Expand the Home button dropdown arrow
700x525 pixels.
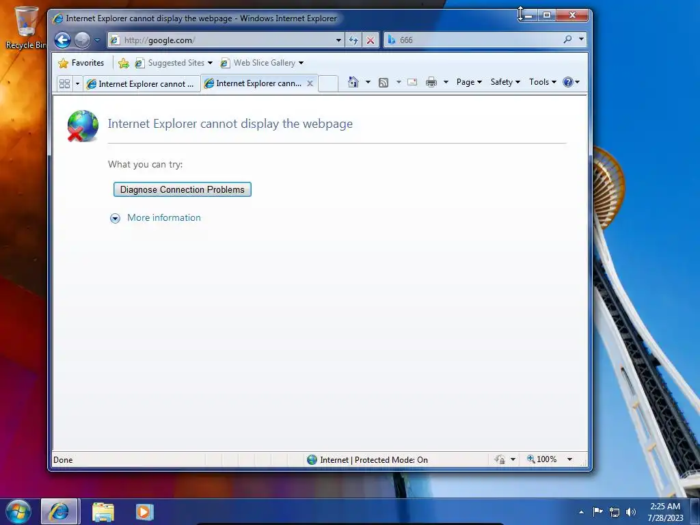[368, 82]
